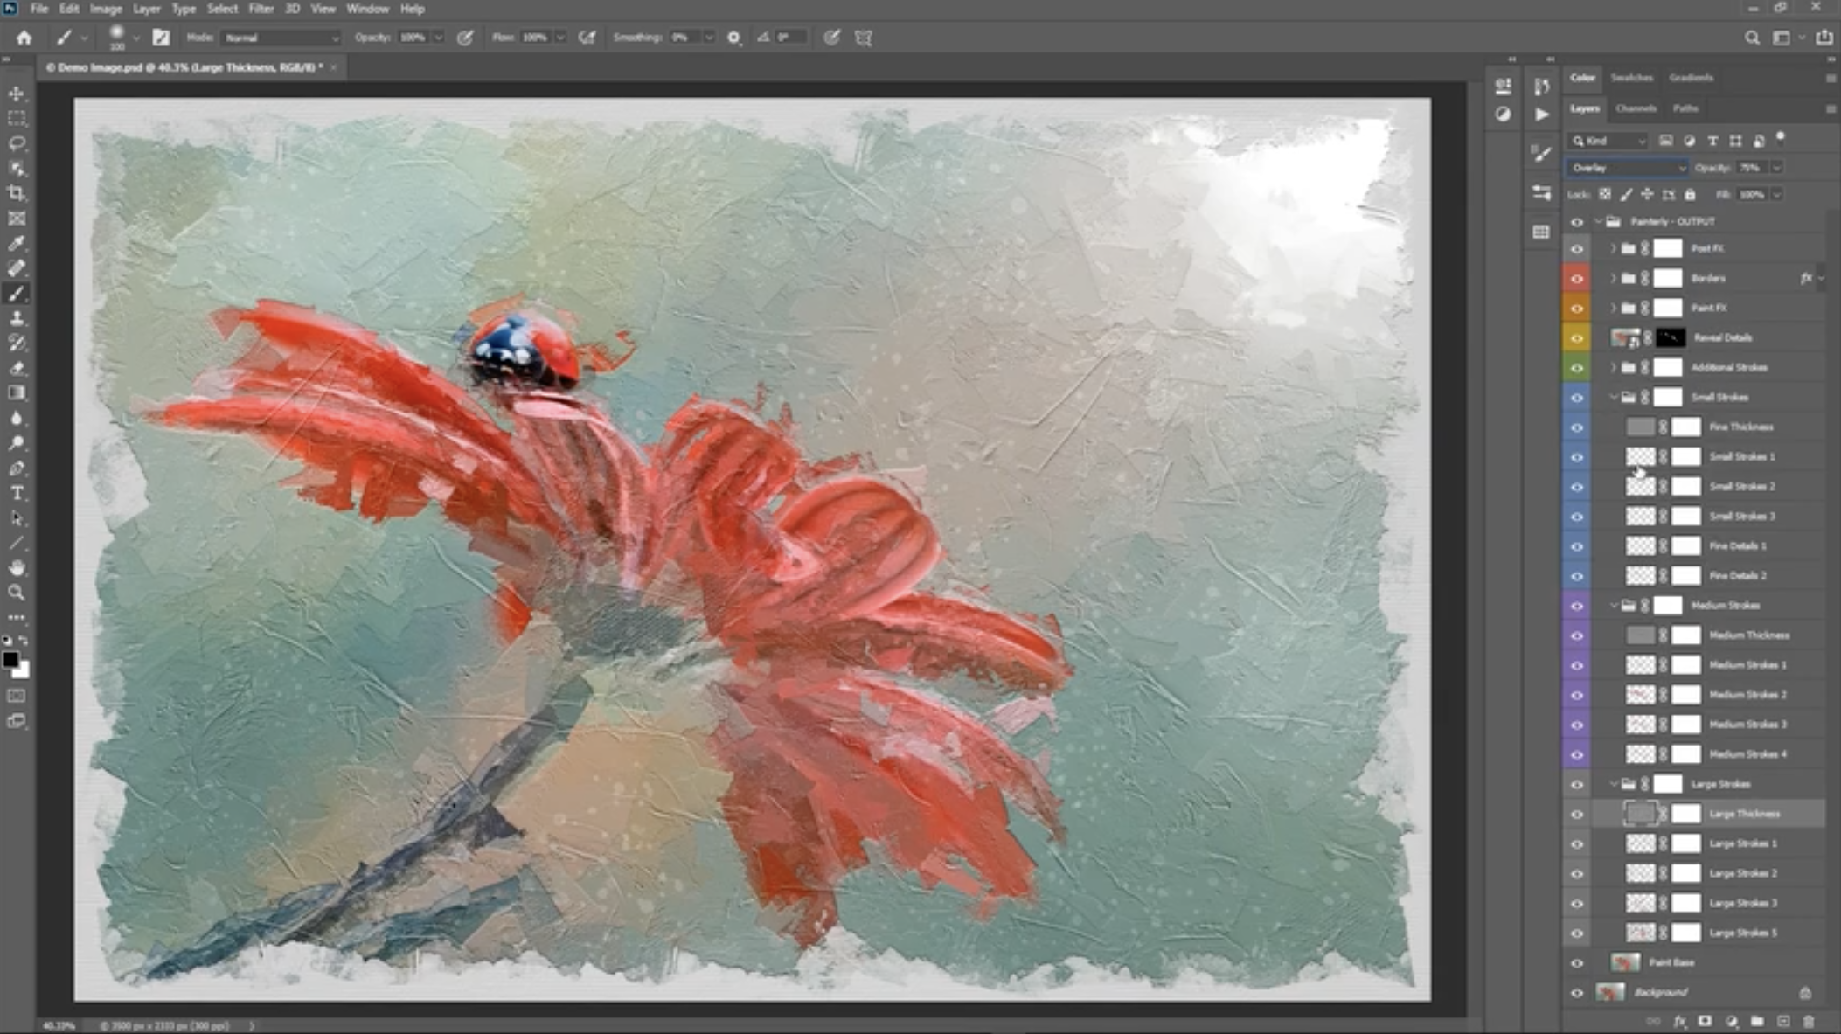The image size is (1841, 1034).
Task: Select the Move tool
Action: point(17,93)
